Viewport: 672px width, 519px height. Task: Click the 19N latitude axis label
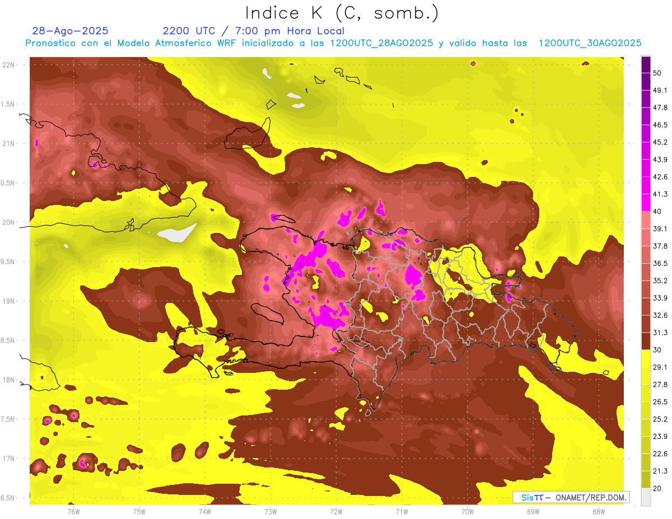[x=8, y=301]
